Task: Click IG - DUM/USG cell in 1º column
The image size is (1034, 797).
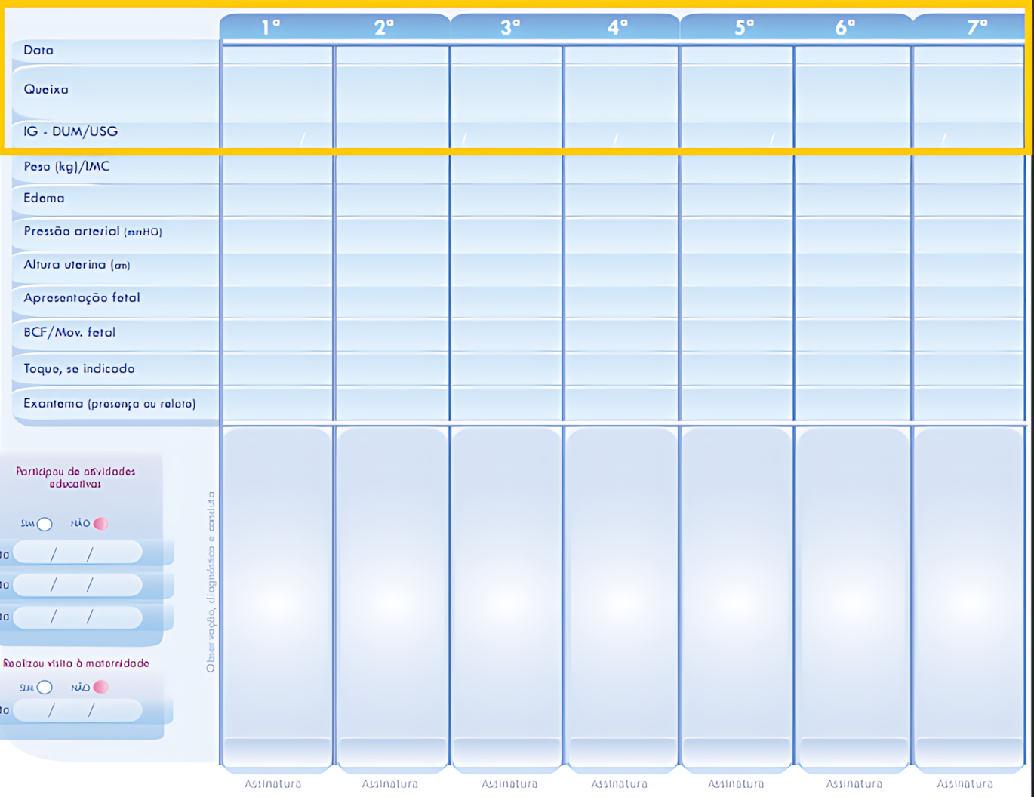Action: point(277,135)
